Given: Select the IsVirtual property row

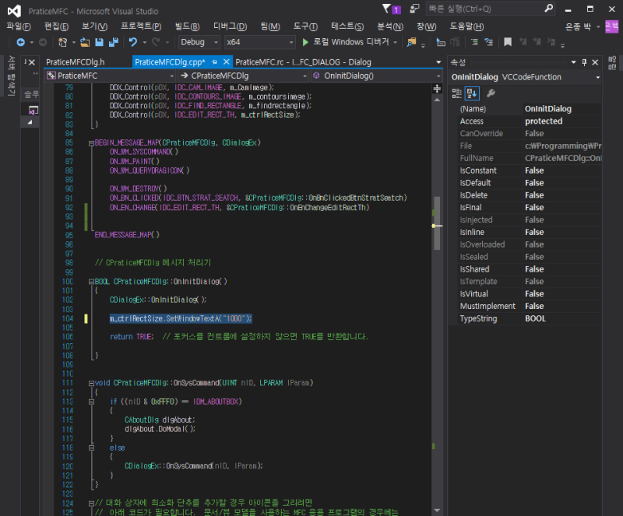Looking at the screenshot, I should 530,294.
